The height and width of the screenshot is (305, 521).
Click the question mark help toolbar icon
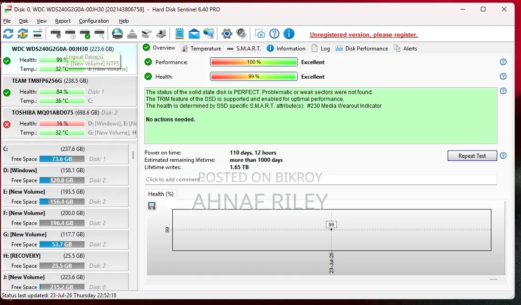(x=274, y=34)
